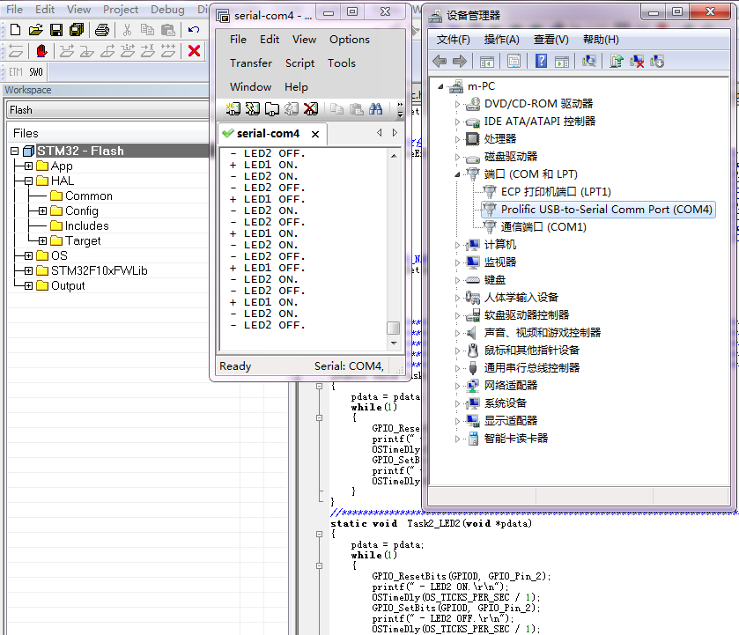
Task: Click the Back arrow in Device Manager toolbar
Action: pyautogui.click(x=440, y=62)
